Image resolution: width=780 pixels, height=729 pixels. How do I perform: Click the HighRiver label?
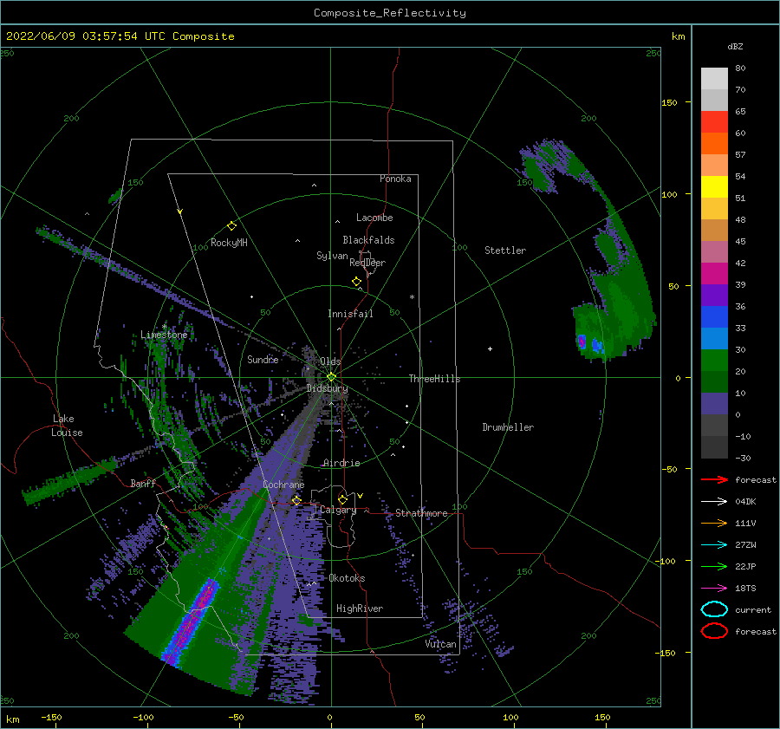[x=360, y=609]
